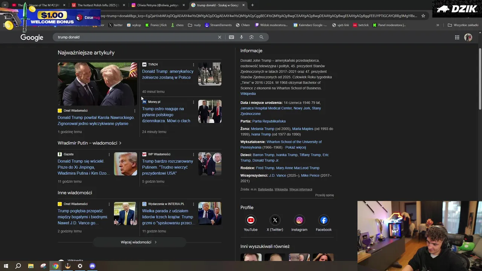Open Google Lens image search

click(251, 37)
